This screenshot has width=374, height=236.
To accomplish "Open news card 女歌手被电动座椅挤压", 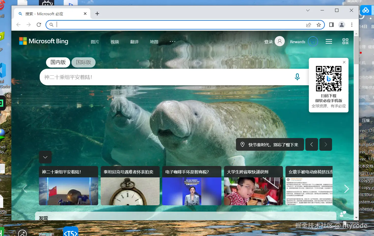I will coord(309,186).
